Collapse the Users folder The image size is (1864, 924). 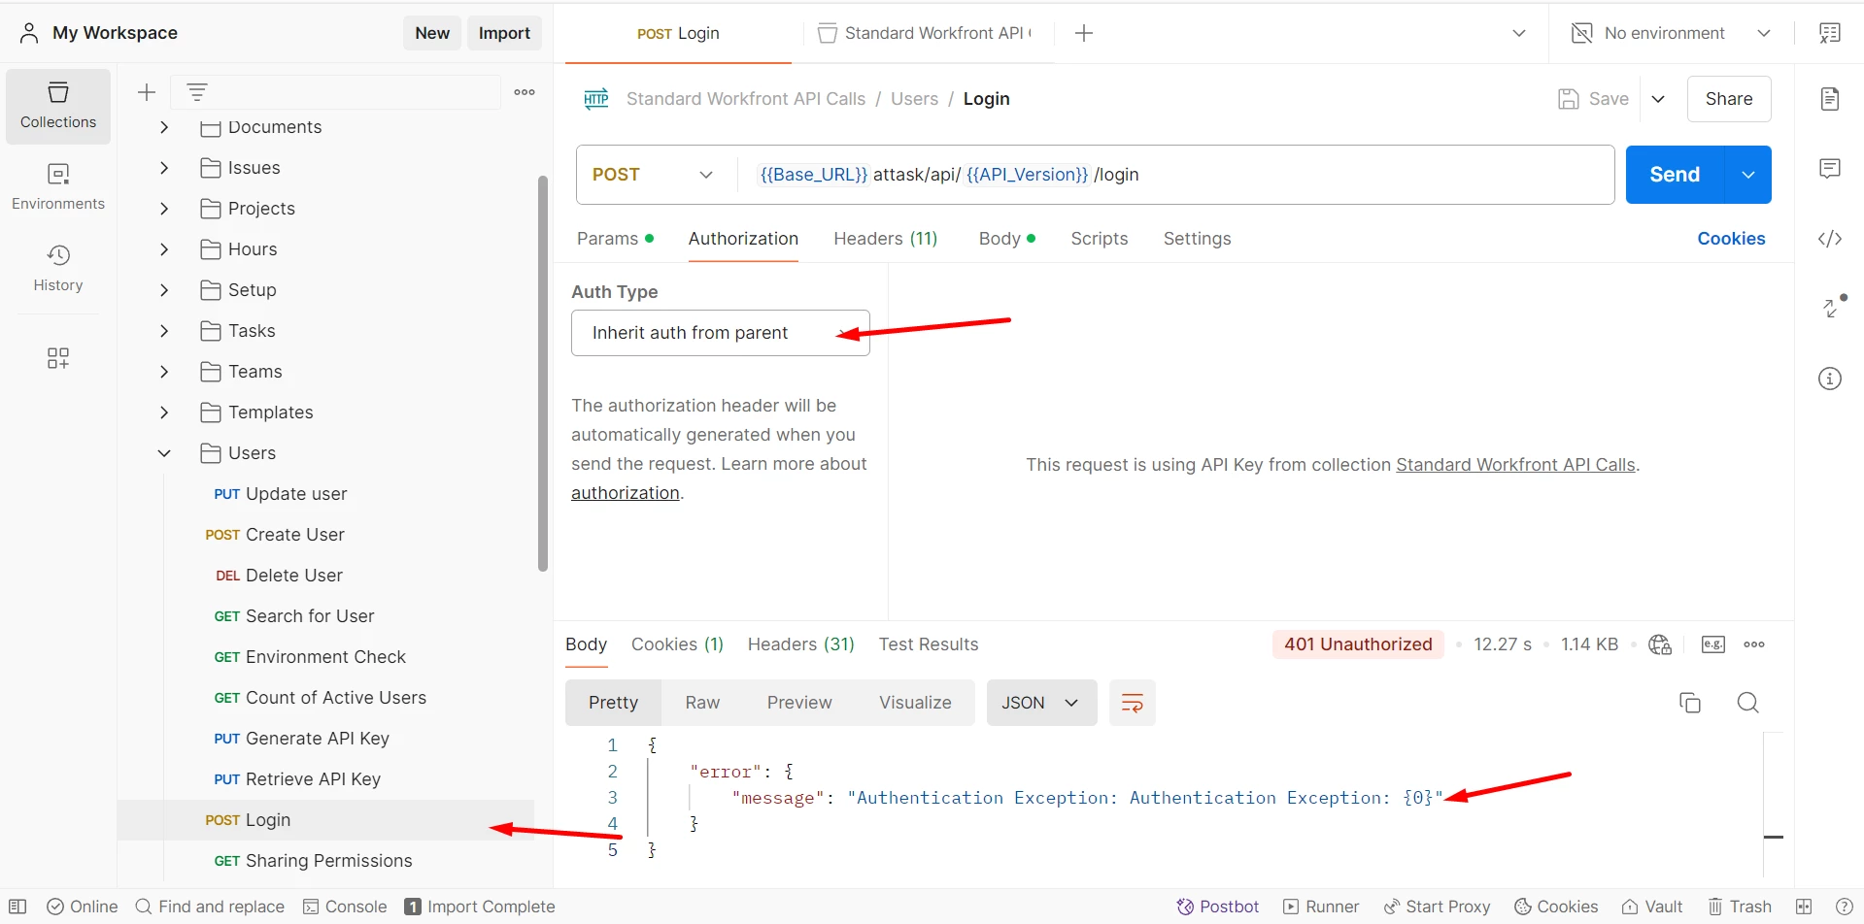(164, 453)
